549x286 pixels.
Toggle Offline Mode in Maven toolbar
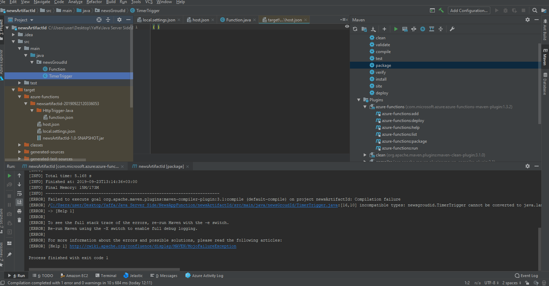[414, 29]
